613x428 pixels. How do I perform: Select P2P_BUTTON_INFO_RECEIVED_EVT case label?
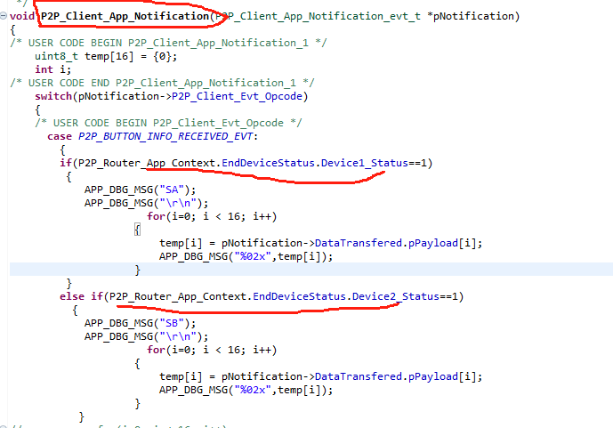point(165,136)
